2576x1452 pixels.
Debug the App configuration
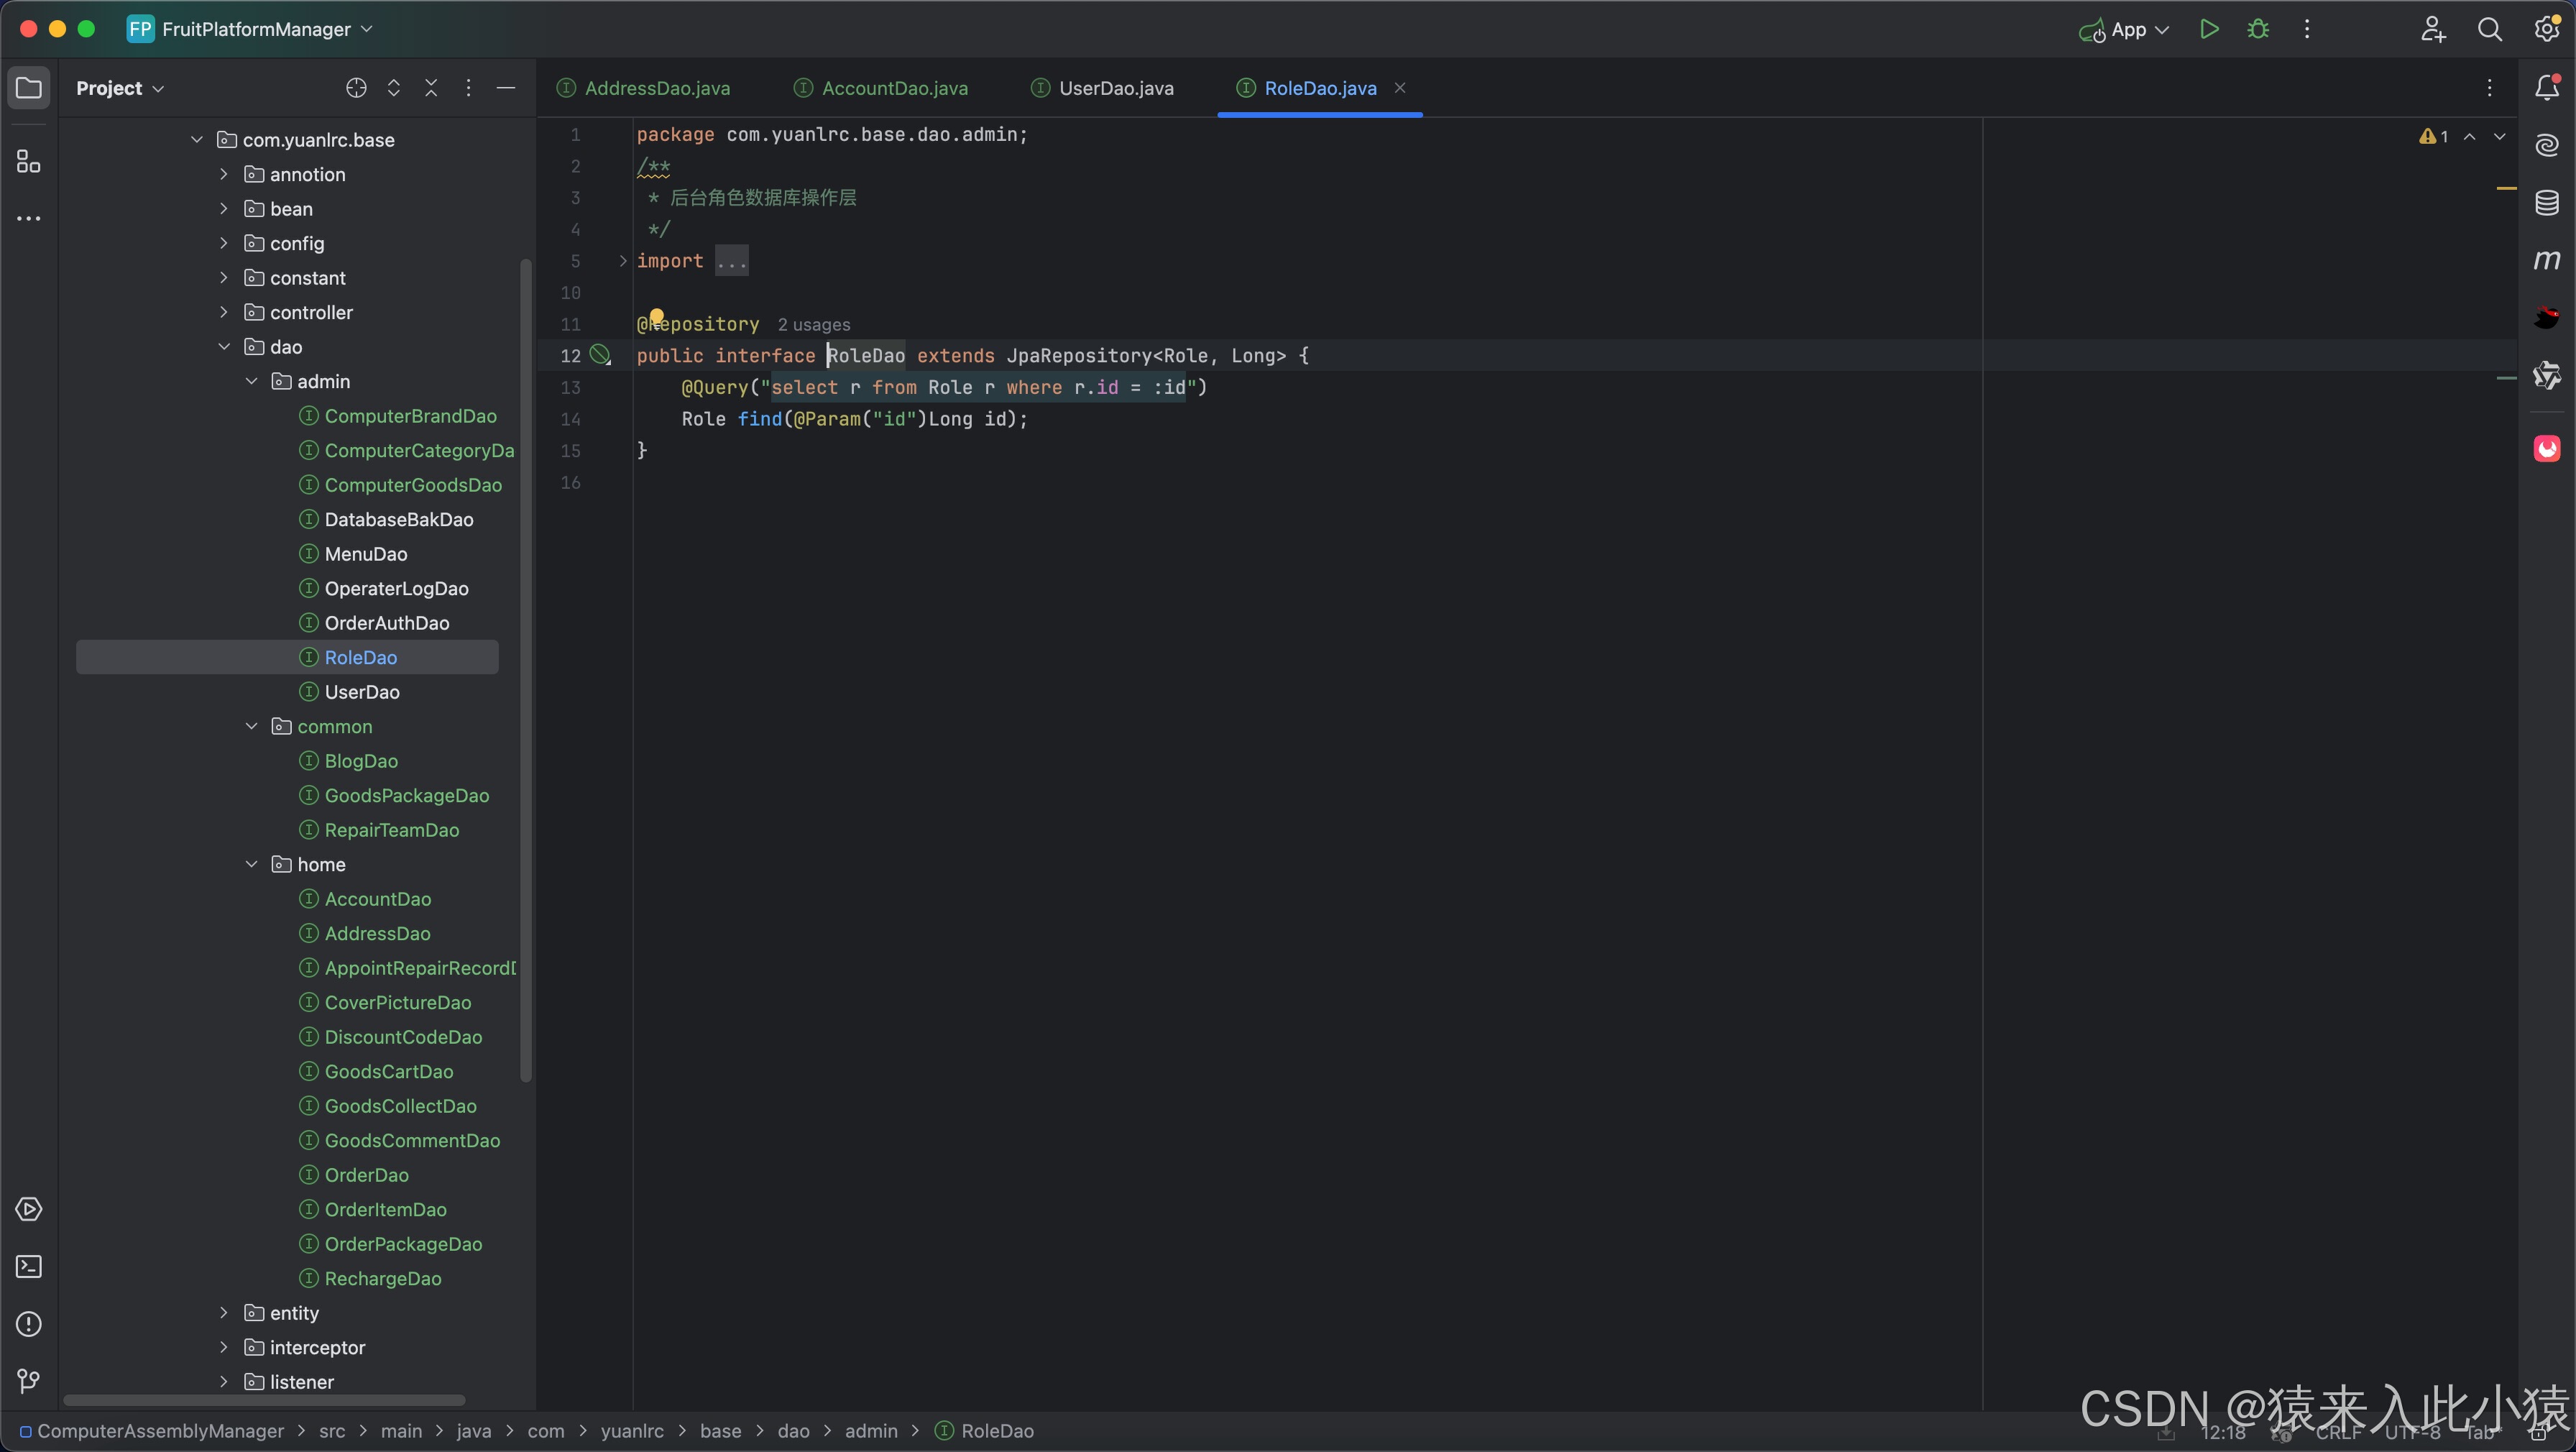[2258, 29]
